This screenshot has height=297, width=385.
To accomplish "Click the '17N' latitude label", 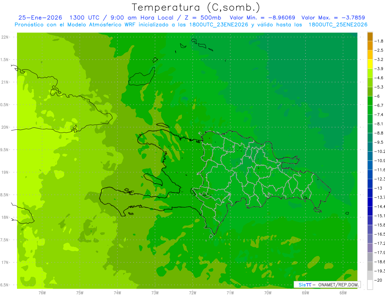I will pyautogui.click(x=5, y=262).
